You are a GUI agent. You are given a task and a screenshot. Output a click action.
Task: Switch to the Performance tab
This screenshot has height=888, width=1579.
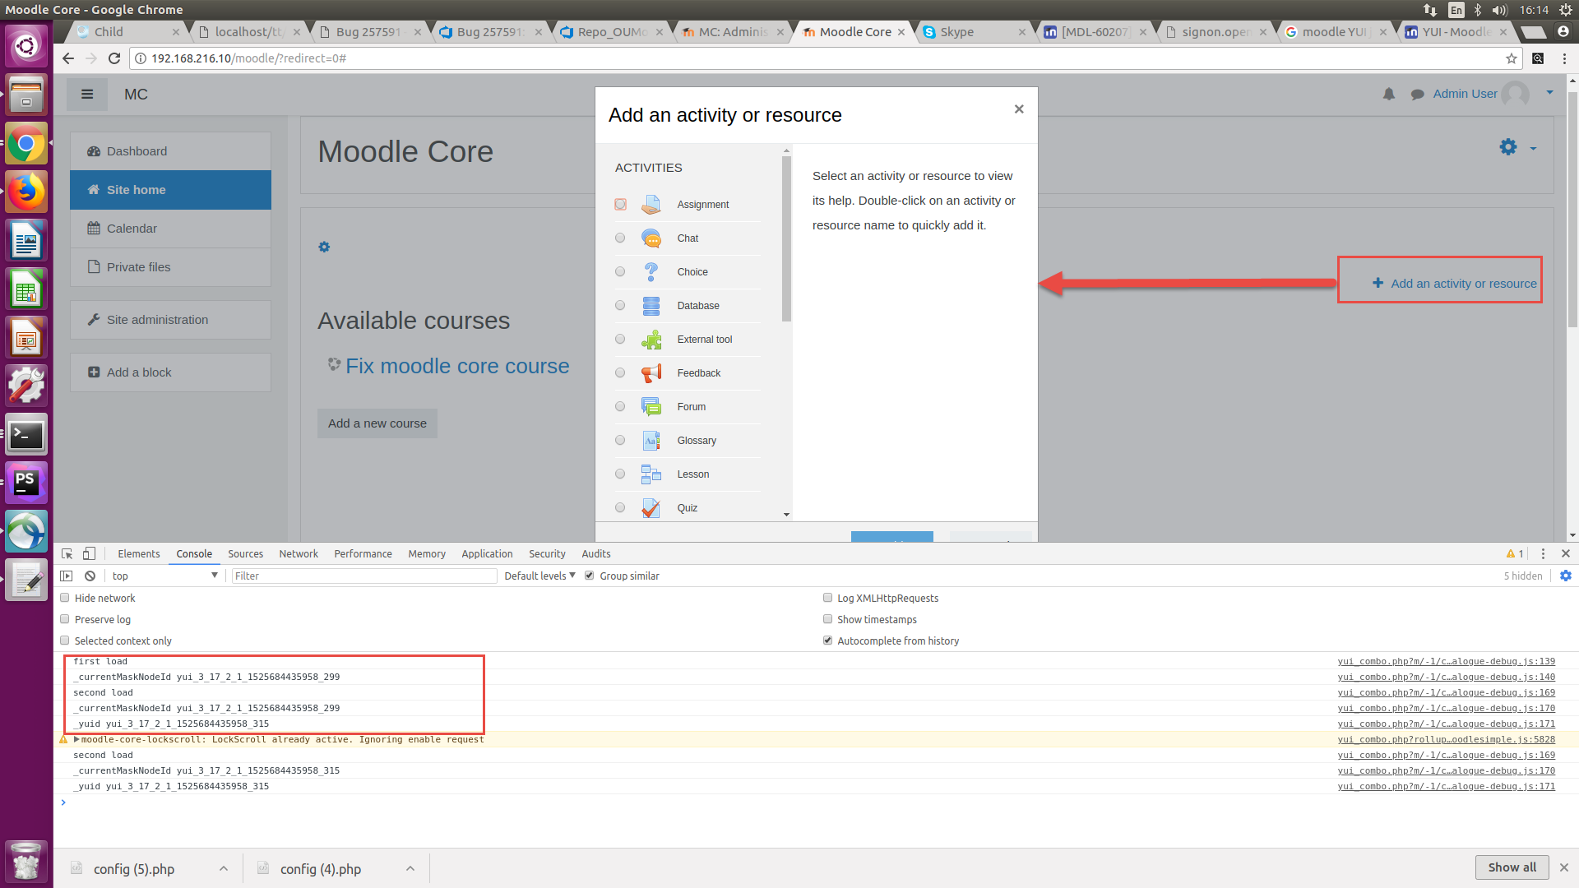(363, 554)
